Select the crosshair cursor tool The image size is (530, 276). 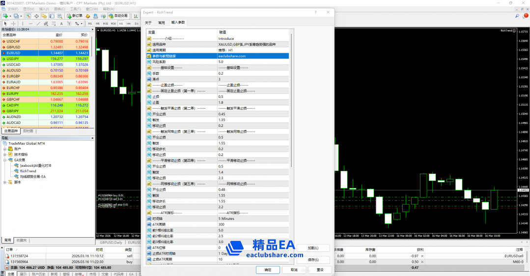[13, 23]
